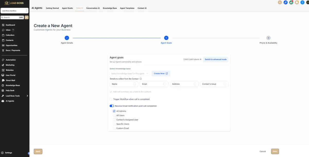Viewport: 309px width, 157px height.
Task: Open the Agent Templates tab
Action: click(x=127, y=8)
